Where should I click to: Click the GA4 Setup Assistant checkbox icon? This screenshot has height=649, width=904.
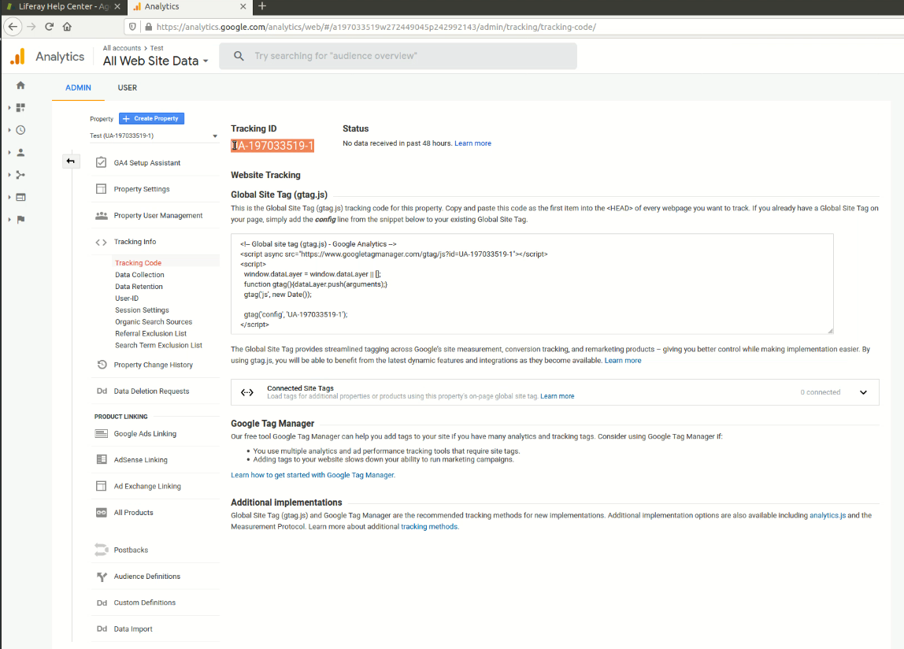point(102,163)
